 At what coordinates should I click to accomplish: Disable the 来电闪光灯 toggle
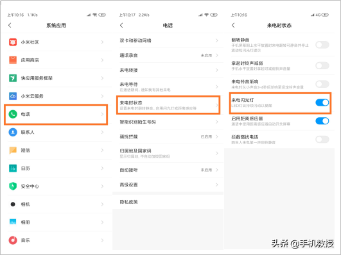tap(322, 103)
